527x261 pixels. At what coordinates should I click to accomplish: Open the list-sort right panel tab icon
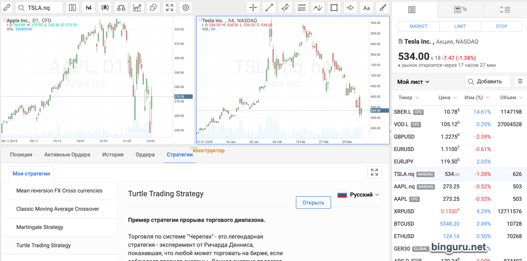pos(505,9)
